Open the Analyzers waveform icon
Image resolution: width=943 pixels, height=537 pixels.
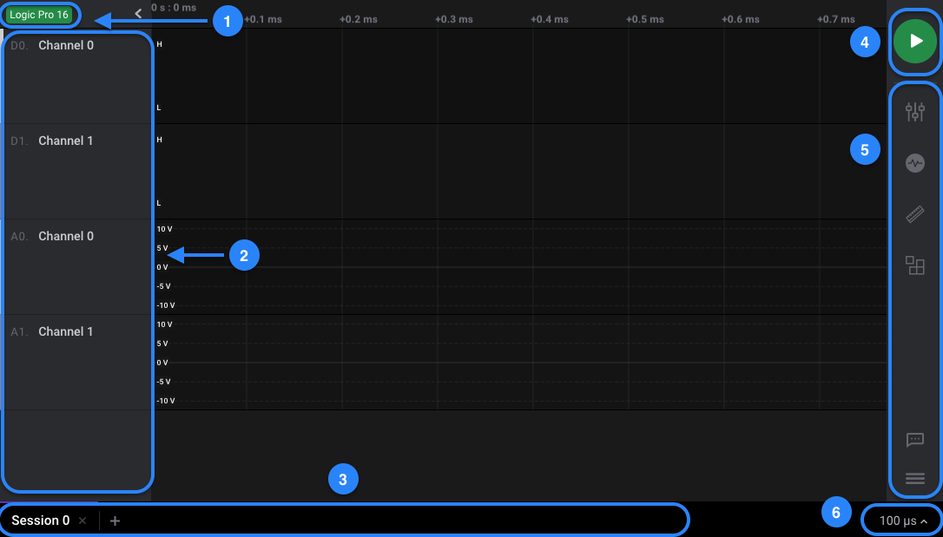(x=914, y=162)
